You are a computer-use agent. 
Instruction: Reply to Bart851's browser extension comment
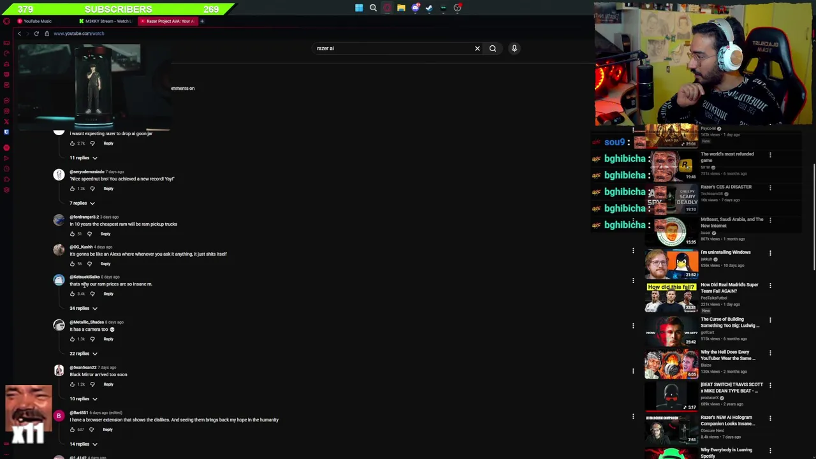[x=108, y=430]
